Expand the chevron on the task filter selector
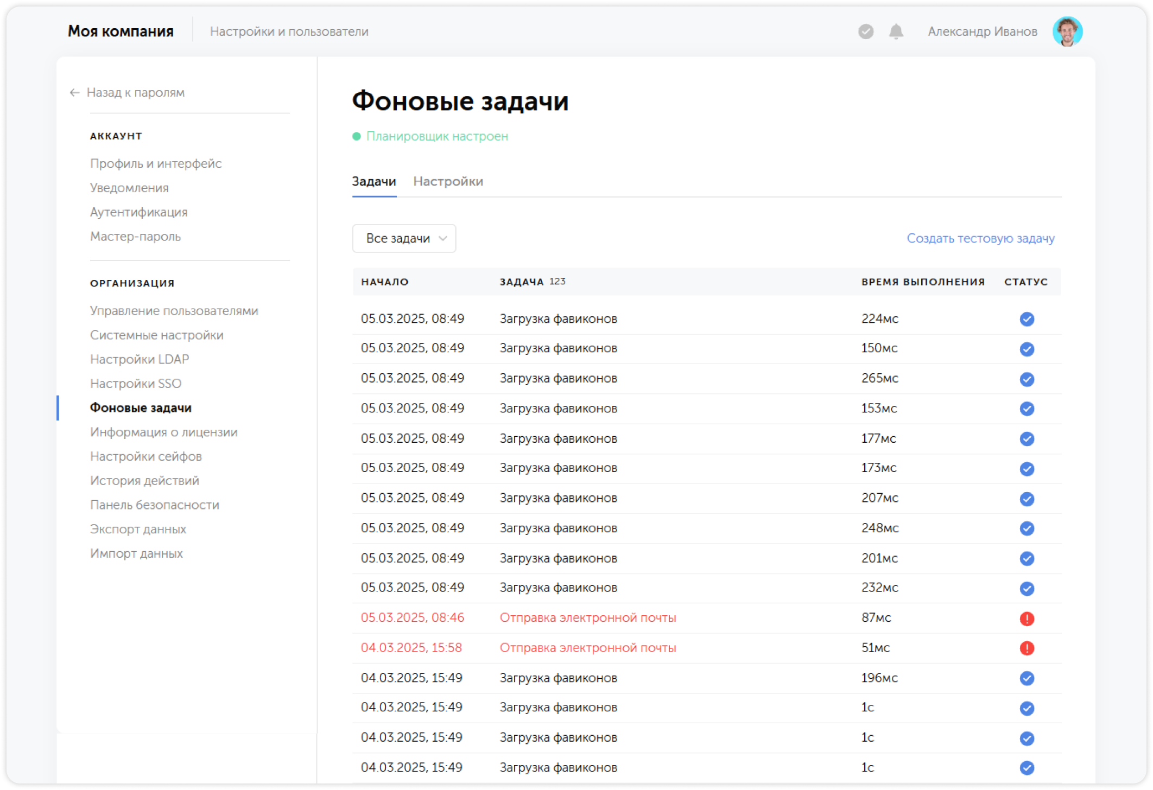 coord(443,239)
